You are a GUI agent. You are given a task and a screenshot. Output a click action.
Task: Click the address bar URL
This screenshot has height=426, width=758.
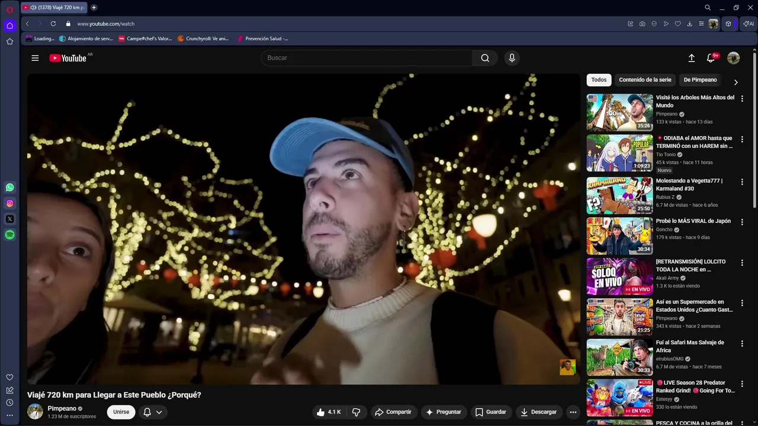[106, 24]
